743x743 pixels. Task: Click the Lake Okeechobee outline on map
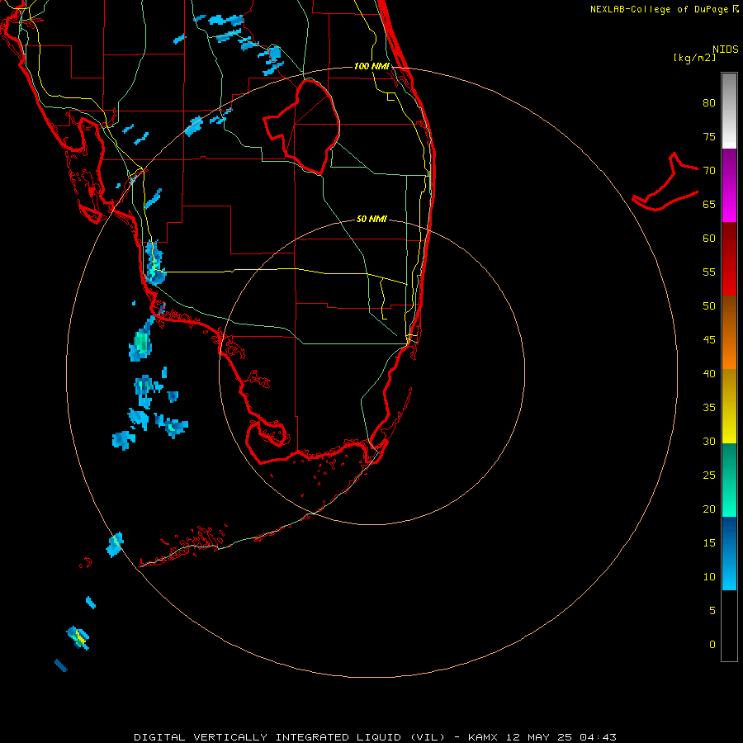point(302,127)
